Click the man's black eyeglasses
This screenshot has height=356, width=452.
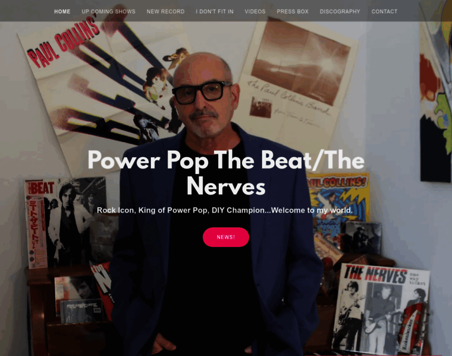coord(202,93)
